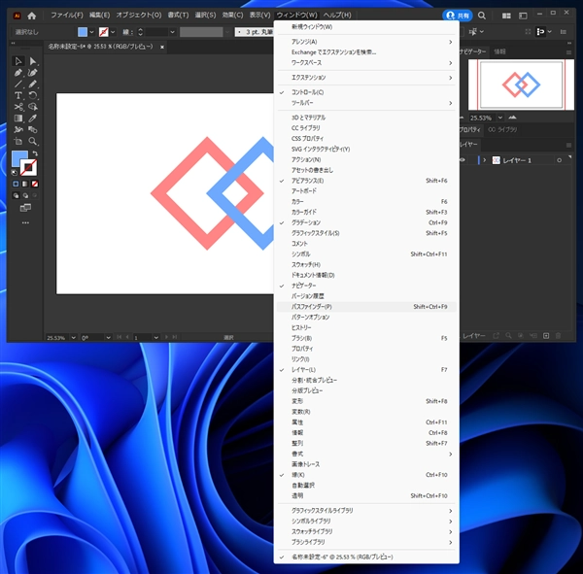Step stroke weight with the spinner arrows
Screen dimensions: 583x574
140,32
